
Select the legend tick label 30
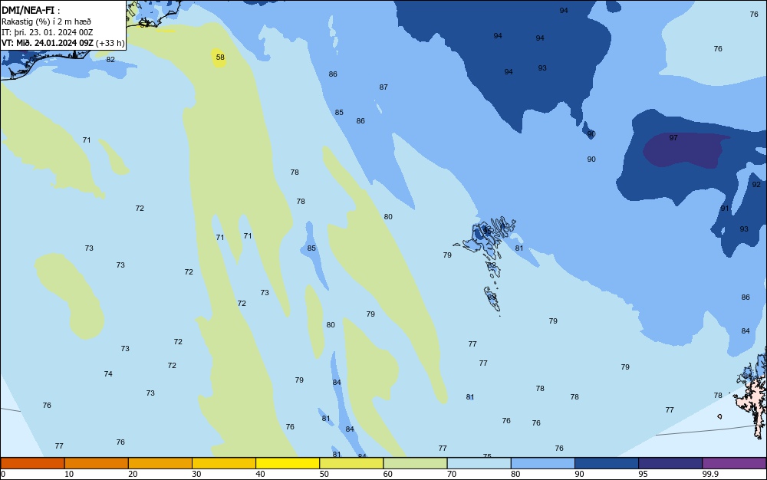(196, 474)
